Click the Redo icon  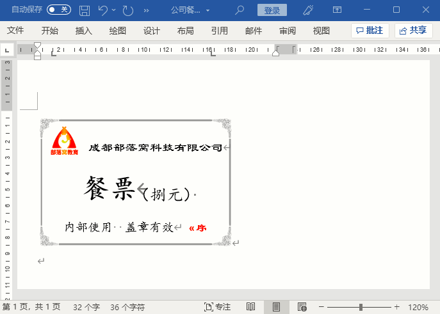(127, 10)
